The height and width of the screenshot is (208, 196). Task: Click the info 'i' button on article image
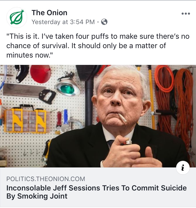[183, 168]
